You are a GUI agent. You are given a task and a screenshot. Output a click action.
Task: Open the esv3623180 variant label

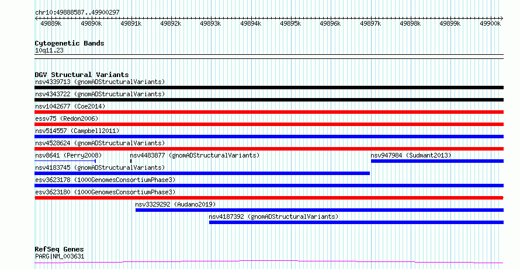pyautogui.click(x=105, y=192)
